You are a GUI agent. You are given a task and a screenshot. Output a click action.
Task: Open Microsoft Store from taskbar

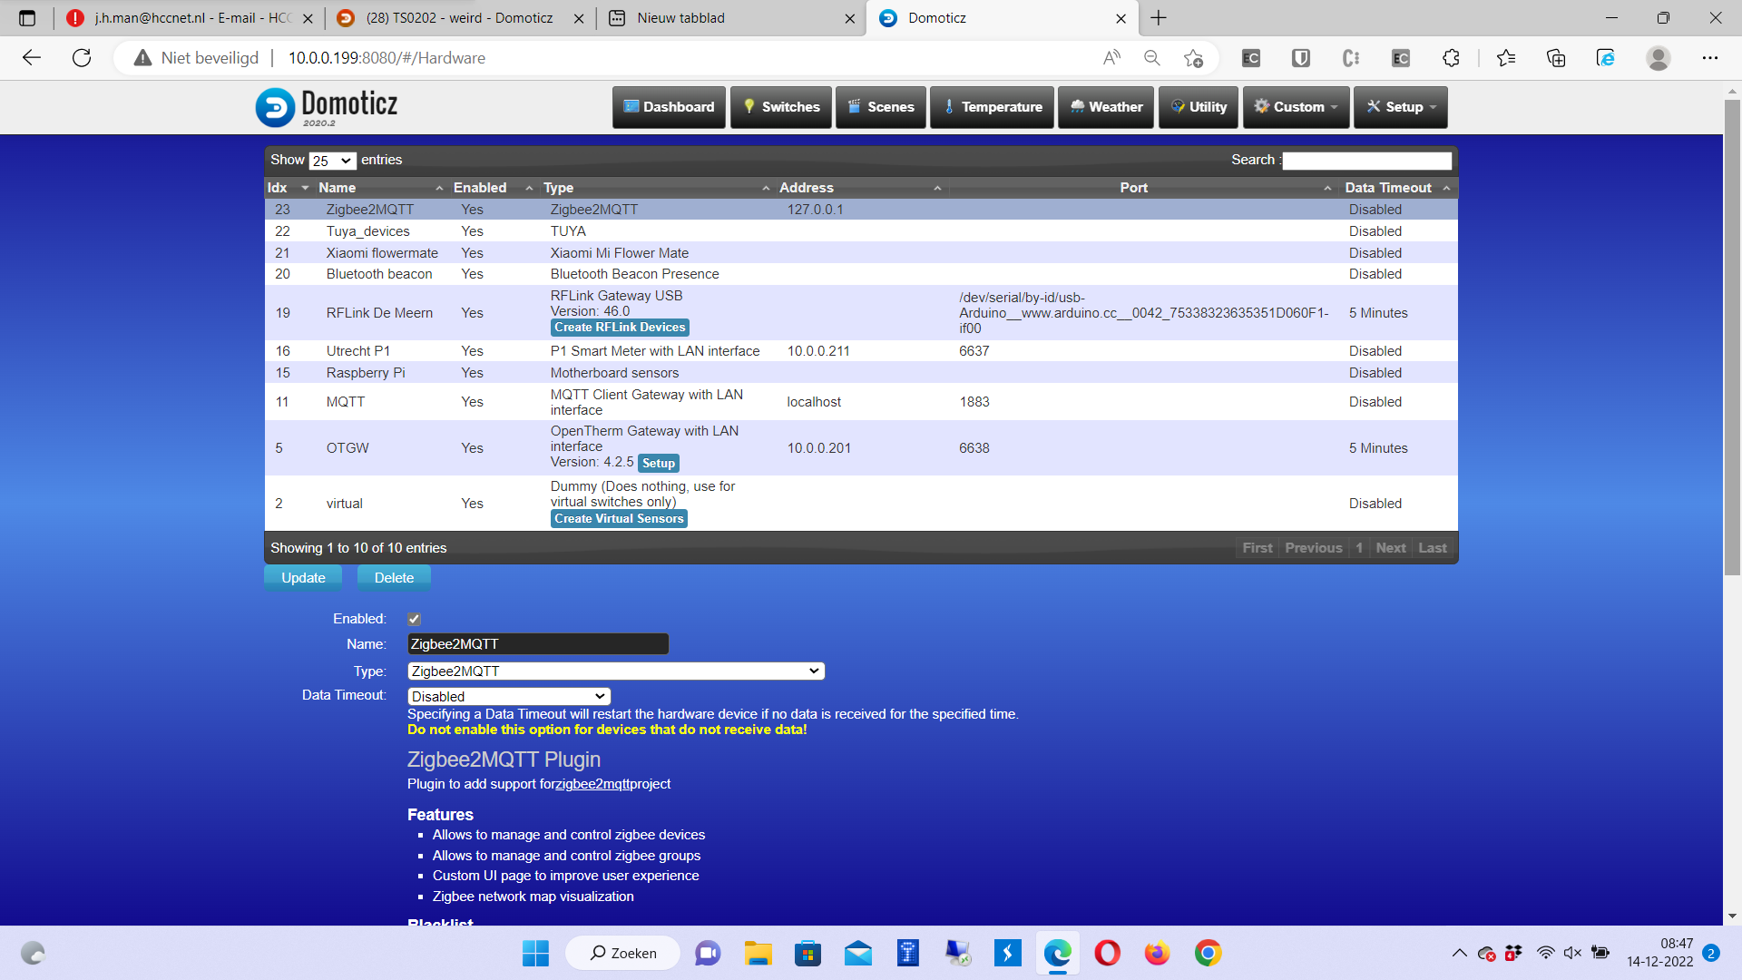pyautogui.click(x=807, y=953)
